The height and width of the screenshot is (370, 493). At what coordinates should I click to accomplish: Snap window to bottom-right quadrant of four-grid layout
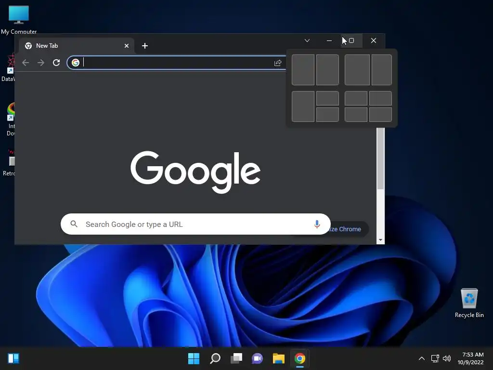pos(380,115)
